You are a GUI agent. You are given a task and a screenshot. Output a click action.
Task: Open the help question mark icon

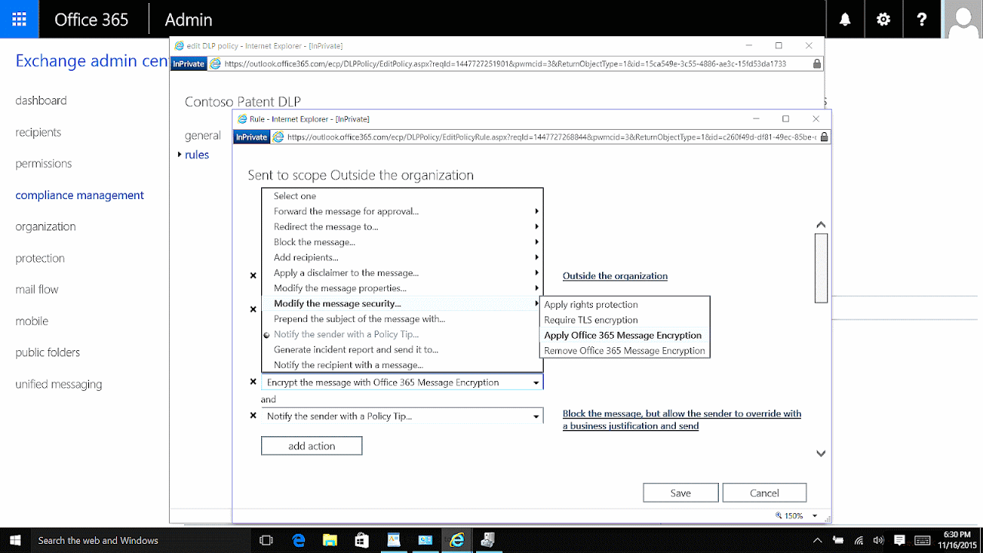pyautogui.click(x=922, y=19)
